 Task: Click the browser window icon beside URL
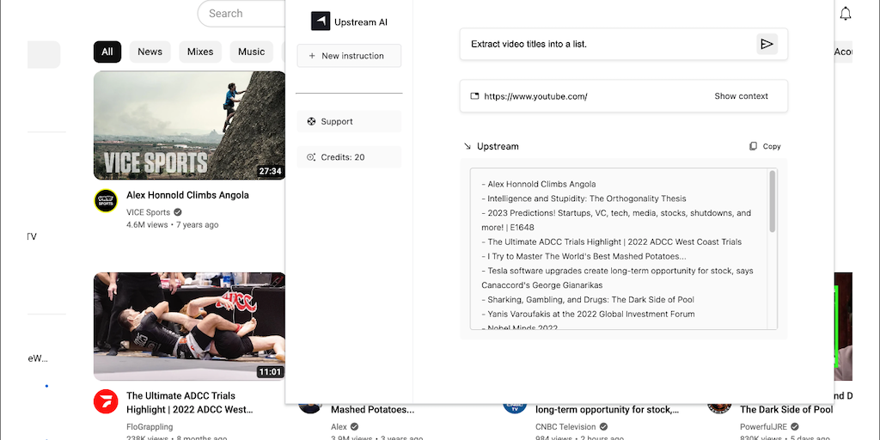point(474,96)
